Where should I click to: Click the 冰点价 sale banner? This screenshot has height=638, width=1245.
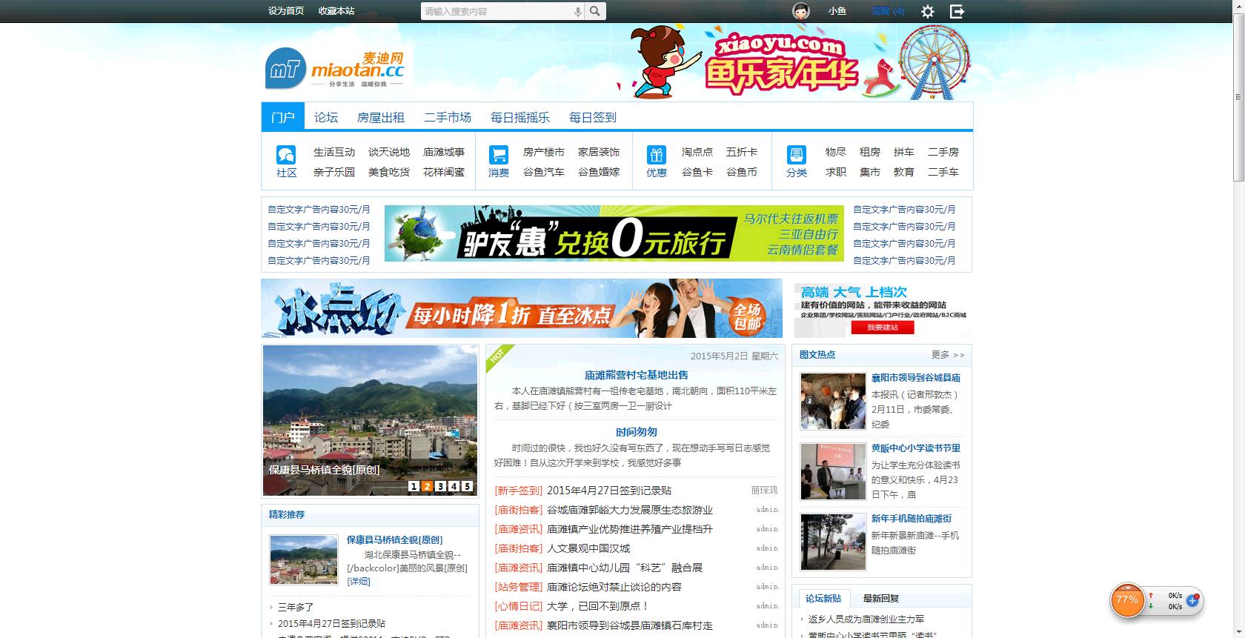pyautogui.click(x=522, y=308)
